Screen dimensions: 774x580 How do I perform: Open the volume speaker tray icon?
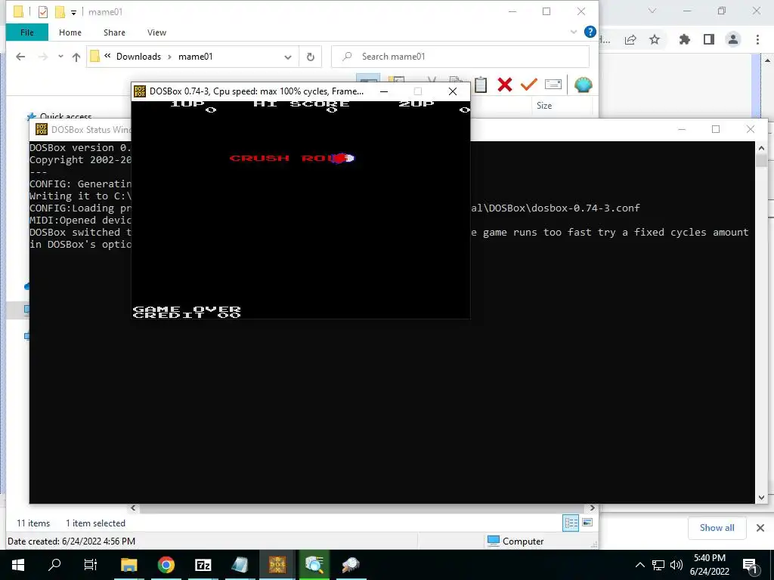(676, 565)
